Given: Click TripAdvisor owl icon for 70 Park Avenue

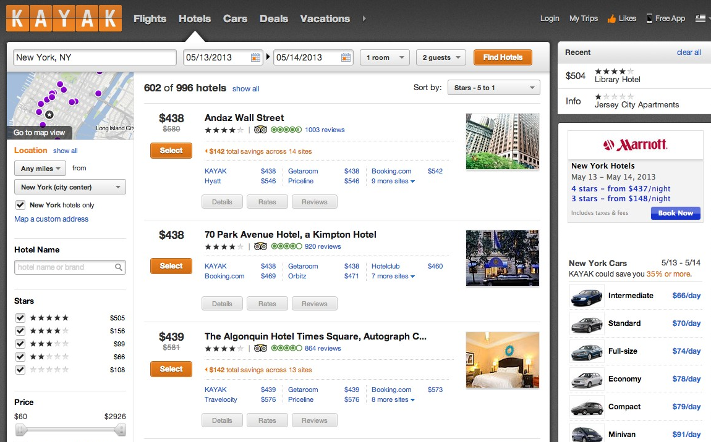Looking at the screenshot, I should click(260, 246).
